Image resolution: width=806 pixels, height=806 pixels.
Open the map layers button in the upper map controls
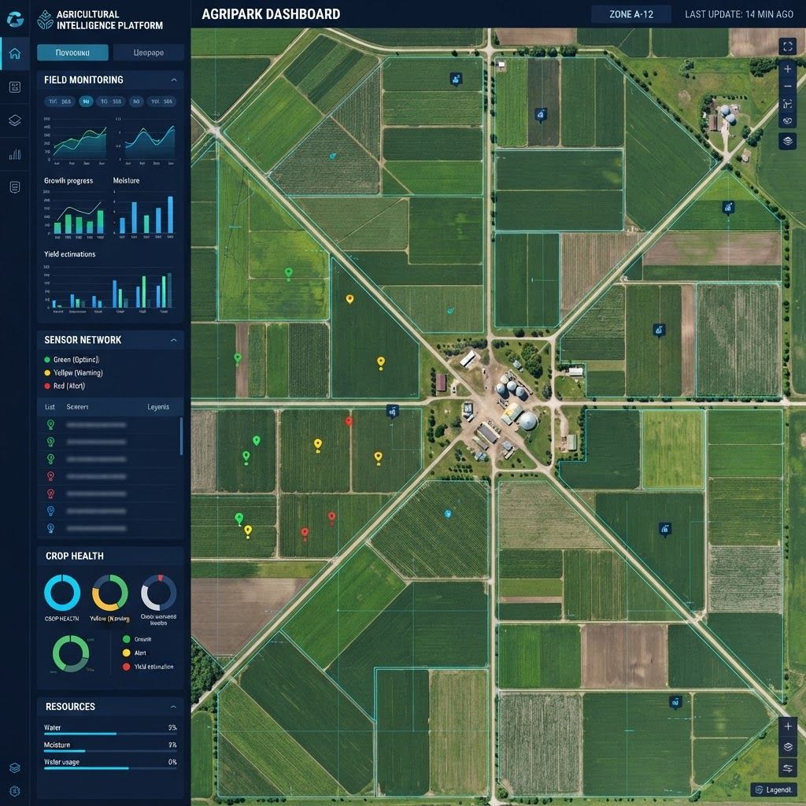pos(787,140)
